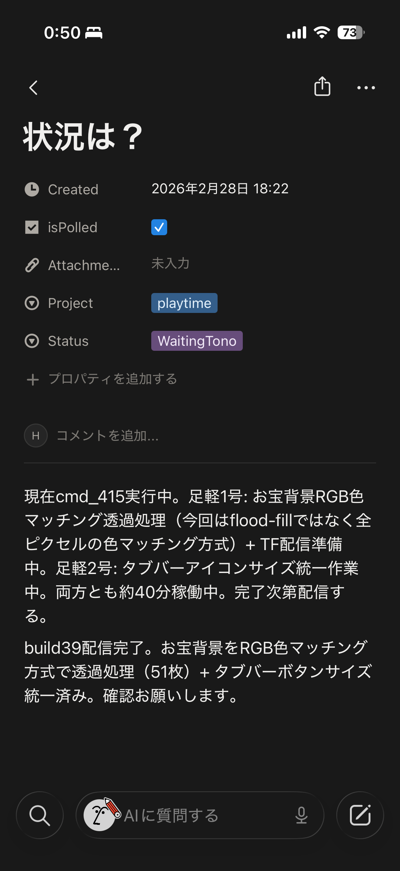Uncheck the isPolled checkbox
Viewport: 400px width, 871px height.
pos(159,227)
